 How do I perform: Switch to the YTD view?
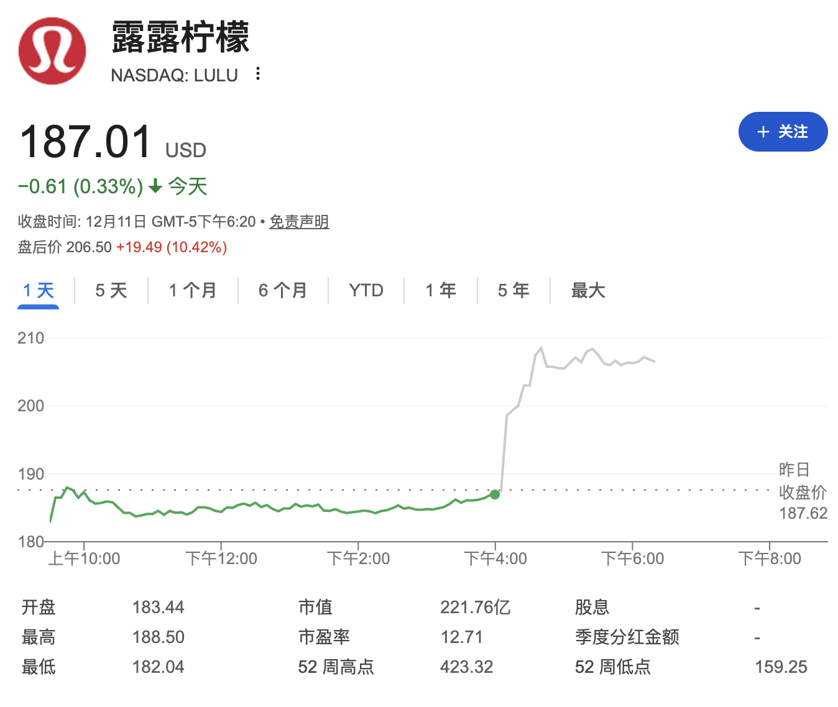366,290
